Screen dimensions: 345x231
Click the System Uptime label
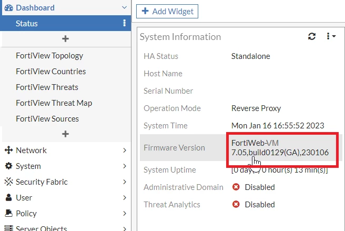170,170
